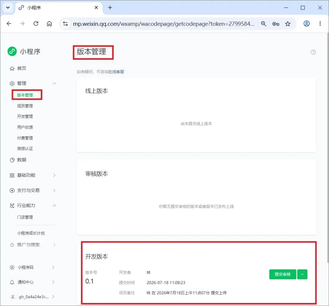This screenshot has height=306, width=329.
Task: Bookmark this page with the star icon
Action: 288,24
